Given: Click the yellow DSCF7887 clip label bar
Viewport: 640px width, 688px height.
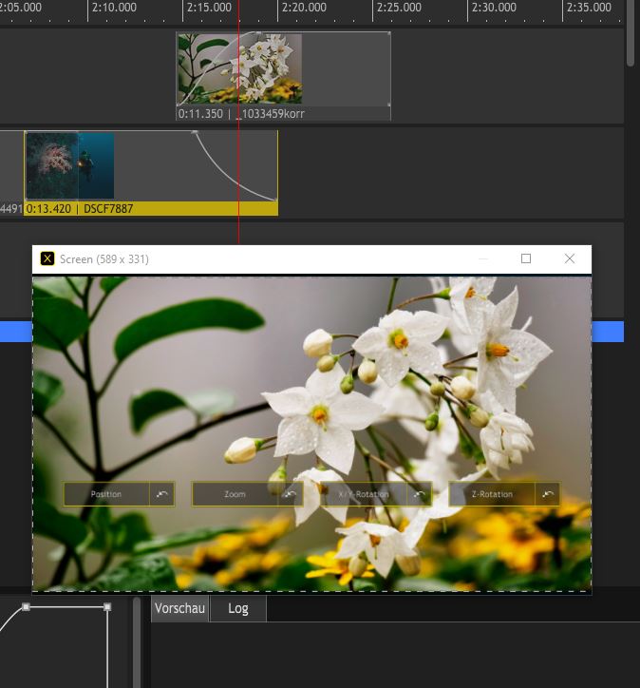Looking at the screenshot, I should click(152, 208).
